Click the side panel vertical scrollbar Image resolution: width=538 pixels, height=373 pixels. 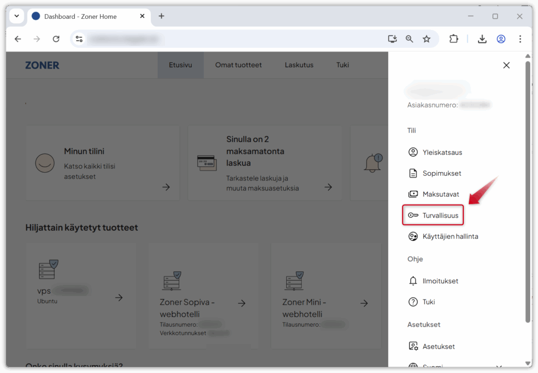[527, 189]
